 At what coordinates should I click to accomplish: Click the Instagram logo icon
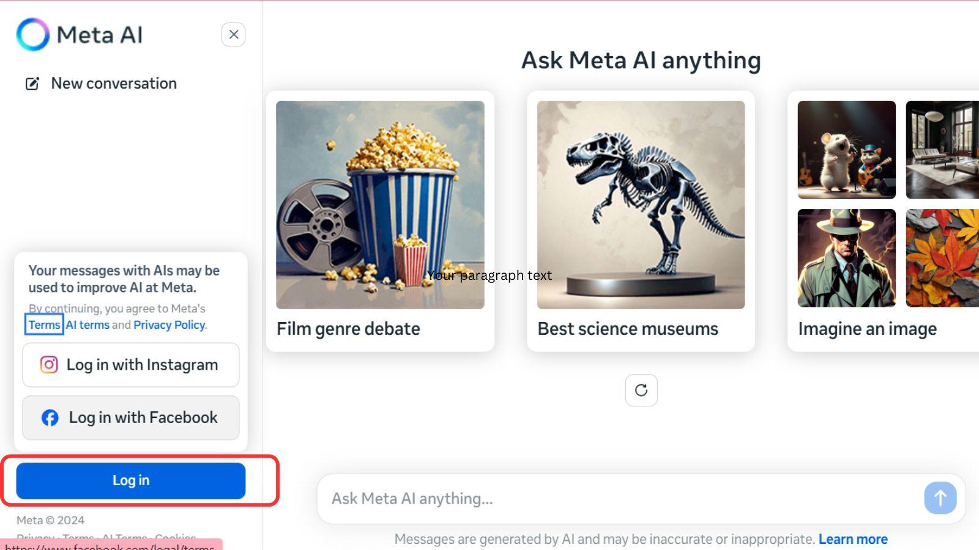point(49,365)
